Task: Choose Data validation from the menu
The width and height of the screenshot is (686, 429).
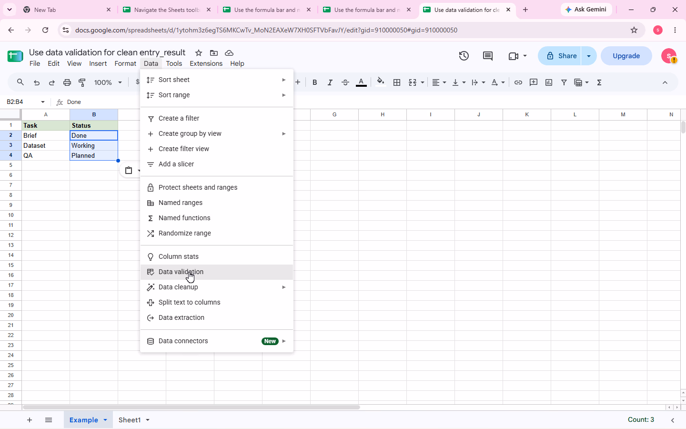Action: tap(217, 272)
